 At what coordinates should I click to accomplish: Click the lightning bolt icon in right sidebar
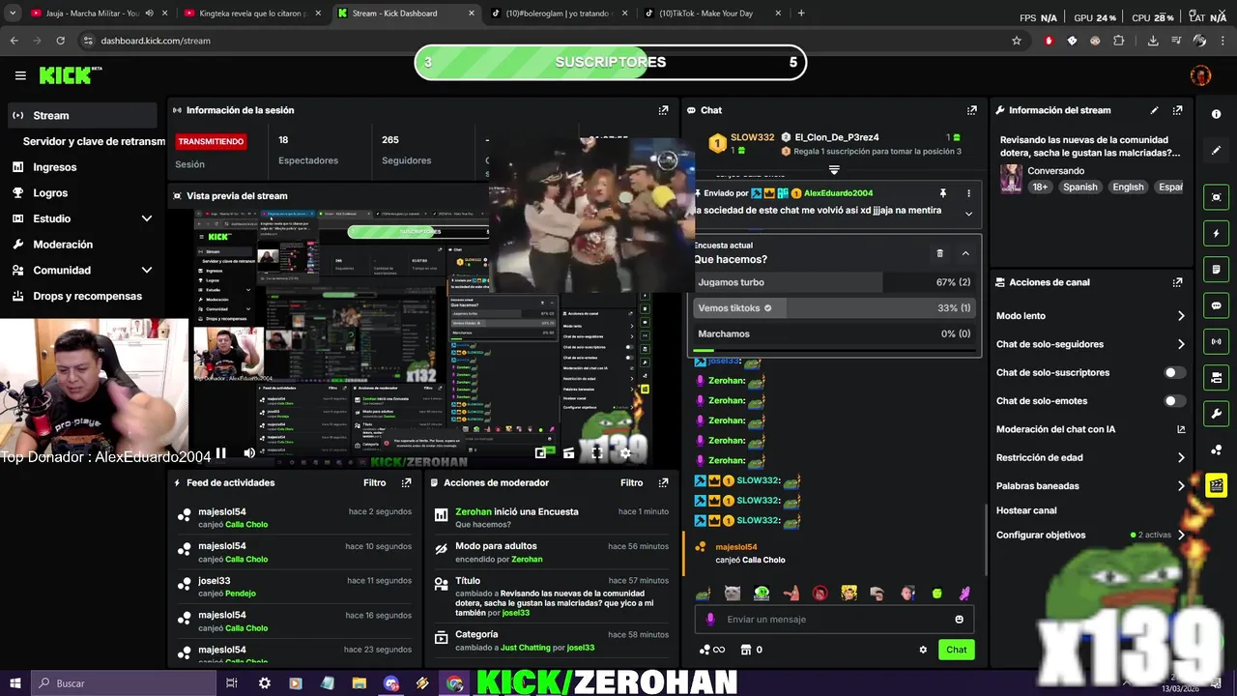(x=1216, y=233)
